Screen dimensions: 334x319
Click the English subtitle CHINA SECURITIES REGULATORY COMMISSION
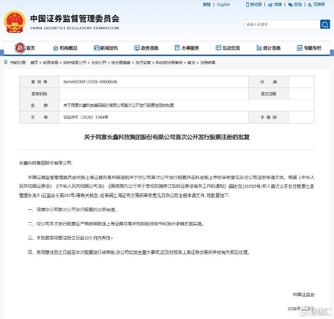pos(75,28)
